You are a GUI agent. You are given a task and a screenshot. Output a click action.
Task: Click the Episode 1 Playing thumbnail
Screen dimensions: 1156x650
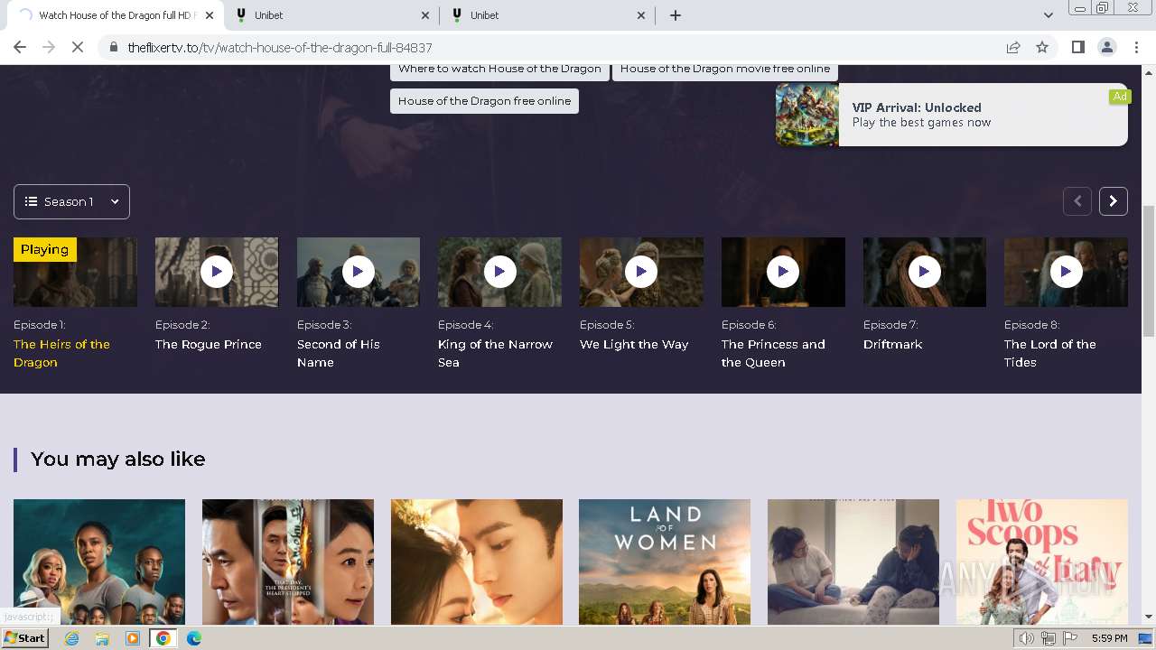pos(75,272)
